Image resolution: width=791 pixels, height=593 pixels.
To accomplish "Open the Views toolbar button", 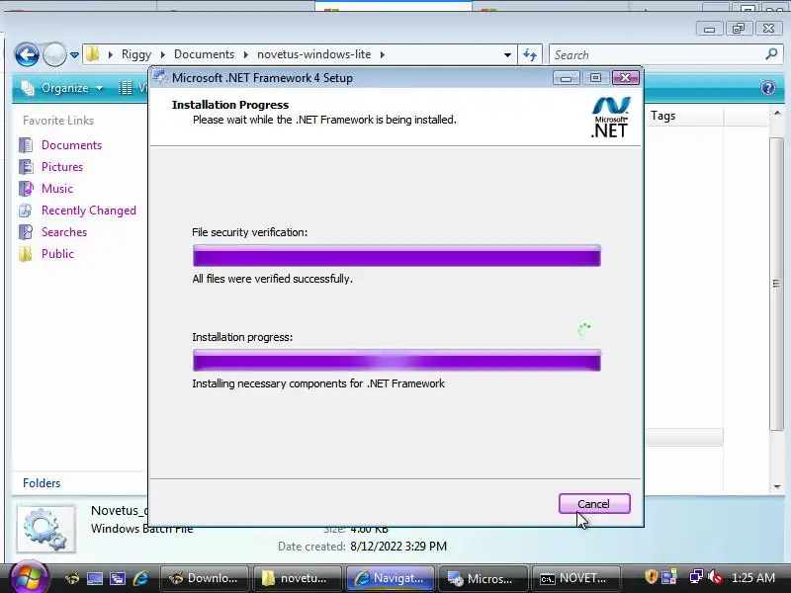I will [x=132, y=88].
